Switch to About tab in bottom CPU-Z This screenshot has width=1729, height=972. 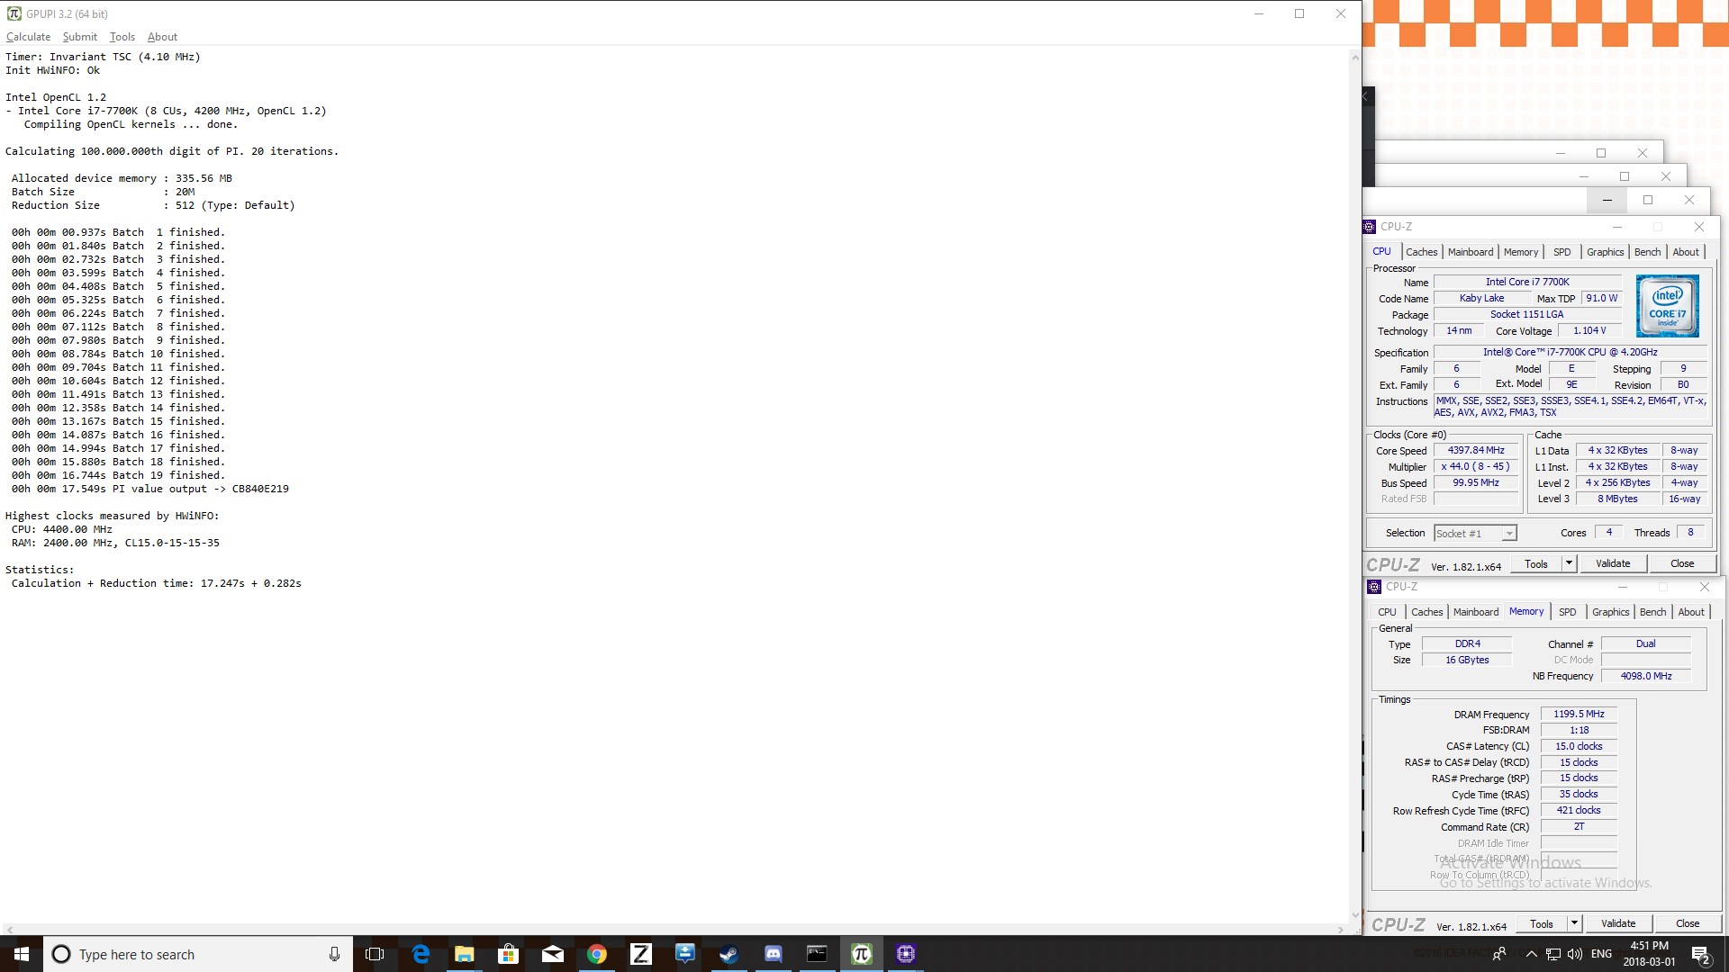[1691, 613]
